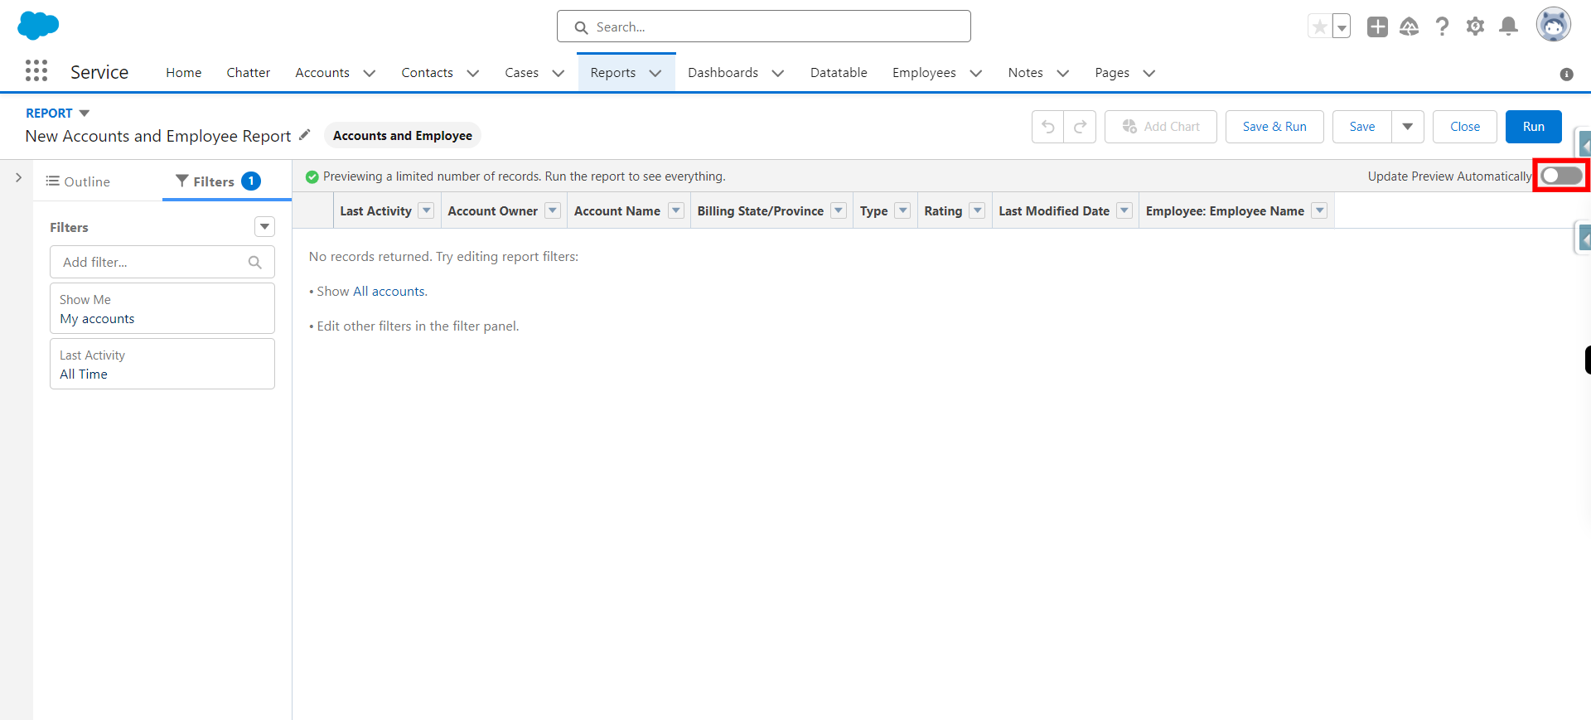Open Employee Name column dropdown
Image resolution: width=1591 pixels, height=720 pixels.
click(1320, 210)
